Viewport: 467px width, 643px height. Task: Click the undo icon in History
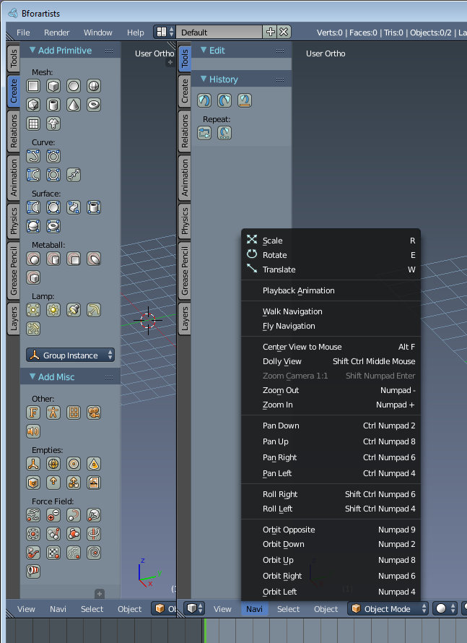(204, 100)
